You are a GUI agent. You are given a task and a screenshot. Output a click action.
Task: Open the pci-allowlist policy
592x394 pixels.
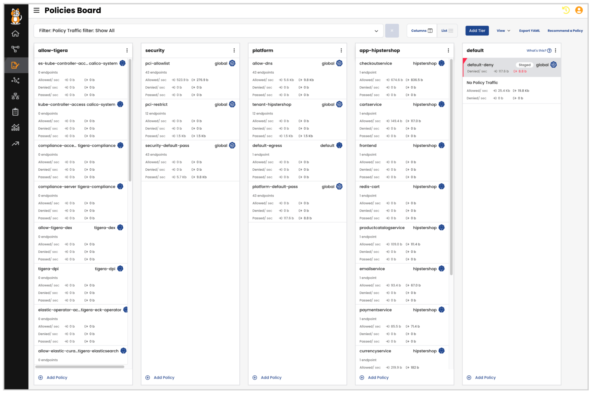[x=190, y=79]
